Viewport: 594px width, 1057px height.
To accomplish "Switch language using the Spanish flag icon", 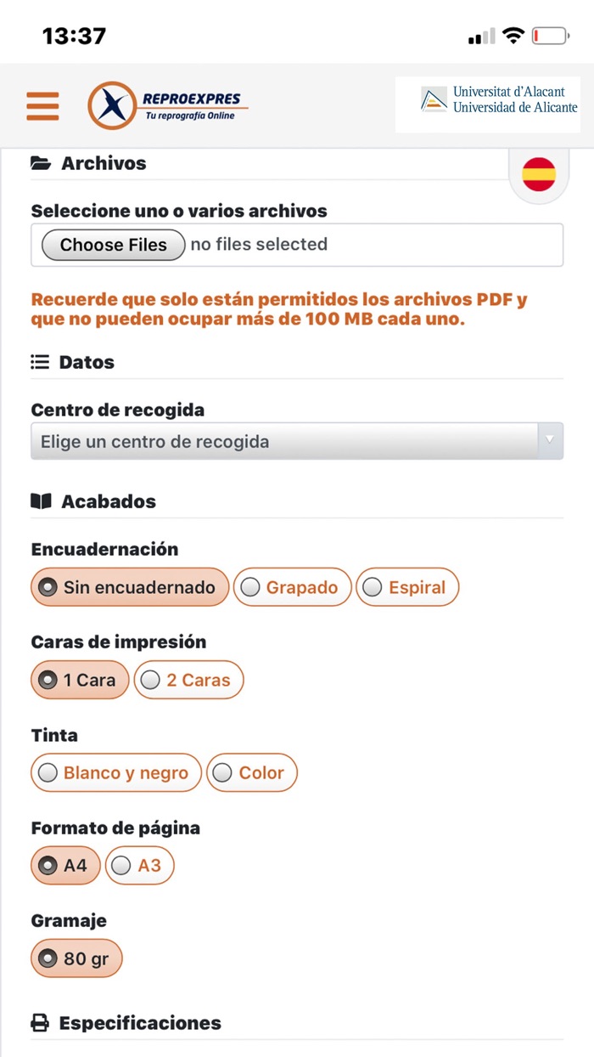I will tap(538, 173).
